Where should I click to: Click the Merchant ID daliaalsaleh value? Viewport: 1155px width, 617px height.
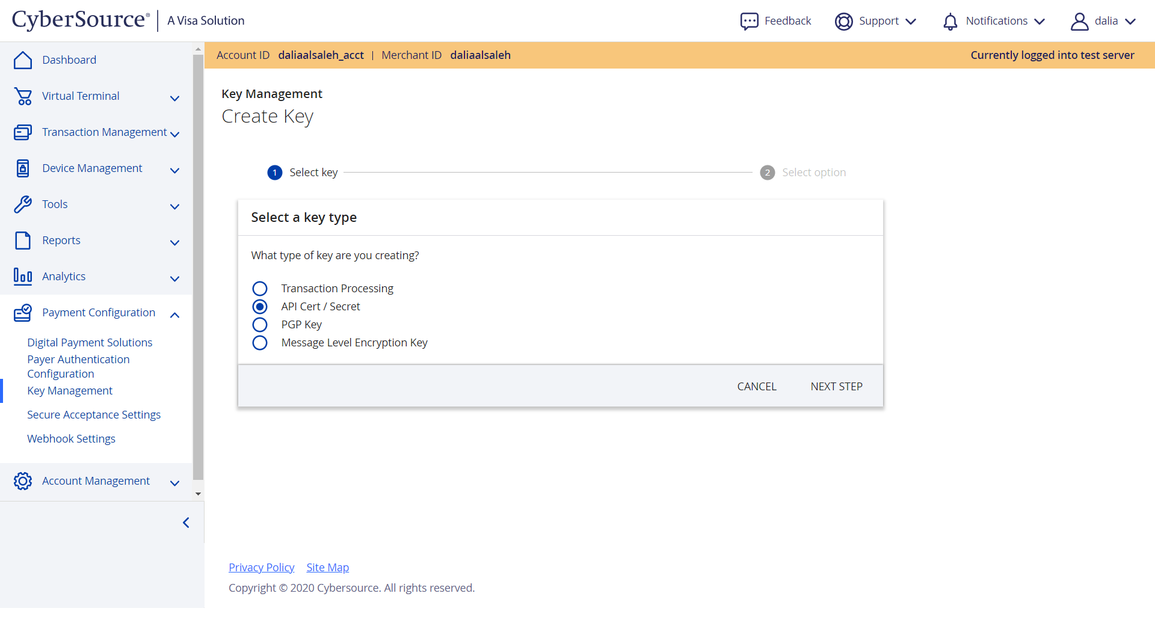coord(480,55)
